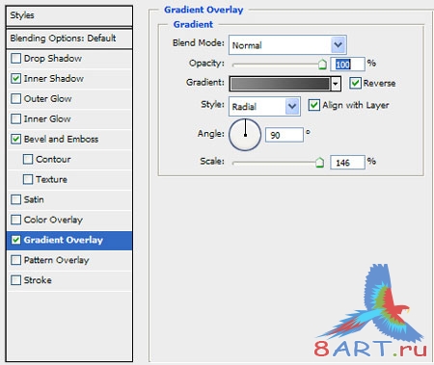Screen dimensions: 434x365
Task: Enable the Drop Shadow checkbox
Action: click(15, 59)
